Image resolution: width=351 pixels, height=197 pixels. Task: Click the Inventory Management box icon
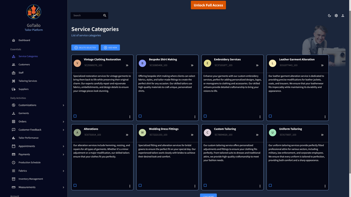13,179
